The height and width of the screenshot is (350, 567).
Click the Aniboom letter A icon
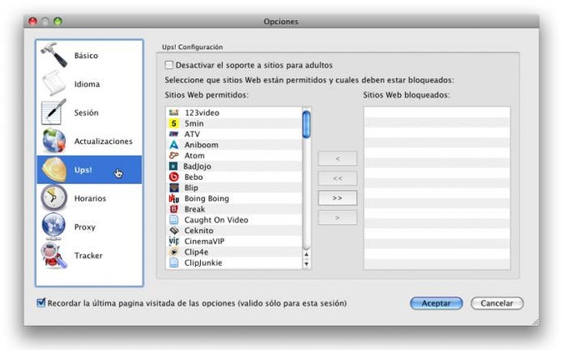pos(174,145)
